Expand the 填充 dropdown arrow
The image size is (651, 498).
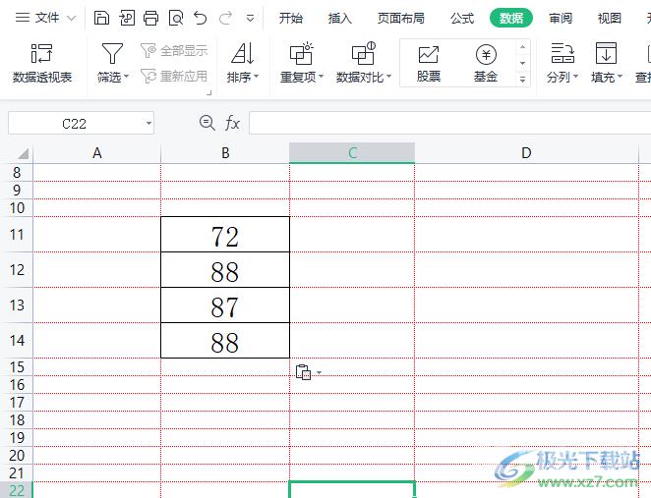point(620,77)
